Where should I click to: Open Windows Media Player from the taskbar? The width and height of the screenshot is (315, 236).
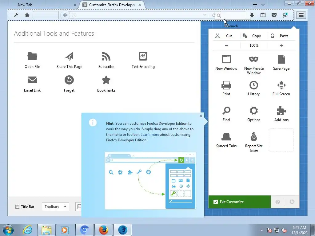point(65,230)
